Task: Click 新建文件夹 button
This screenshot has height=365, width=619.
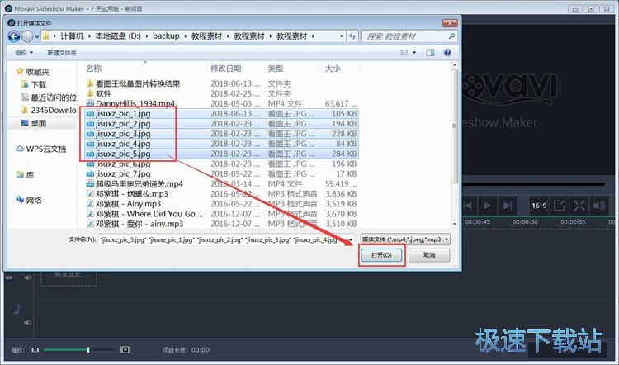Action: [62, 53]
